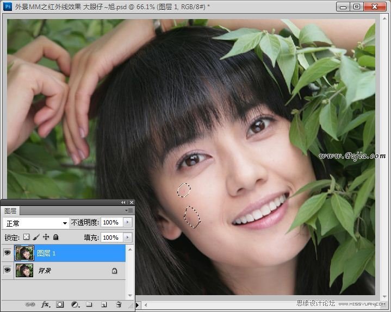Hide 背景 layer visibility eye
Viewport: 391px width, 312px height.
[x=7, y=270]
